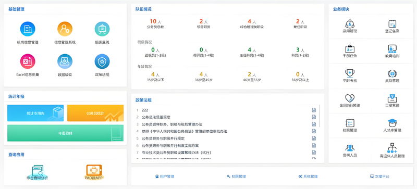Open 机构信息管理 building icon
This screenshot has width=417, height=189.
[28, 29]
